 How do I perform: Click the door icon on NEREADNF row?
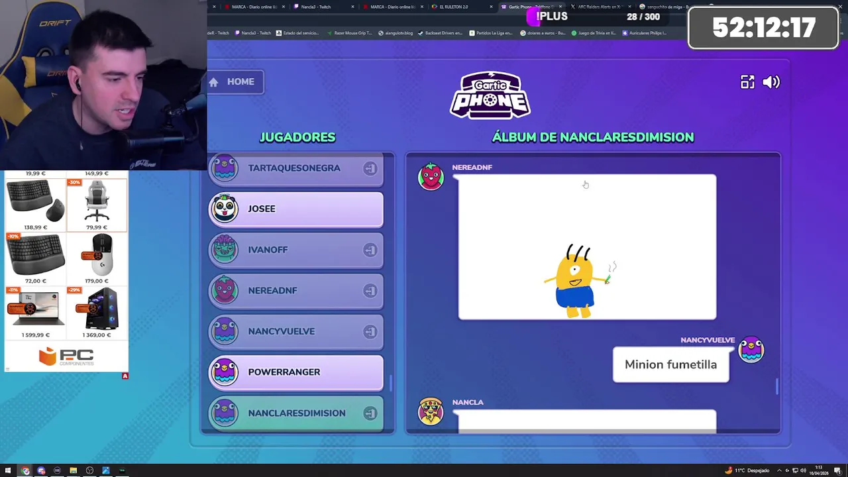(370, 291)
